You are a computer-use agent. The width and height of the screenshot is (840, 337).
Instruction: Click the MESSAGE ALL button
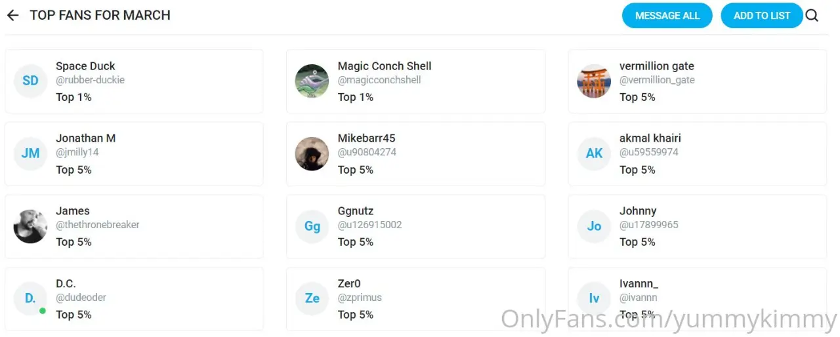667,16
